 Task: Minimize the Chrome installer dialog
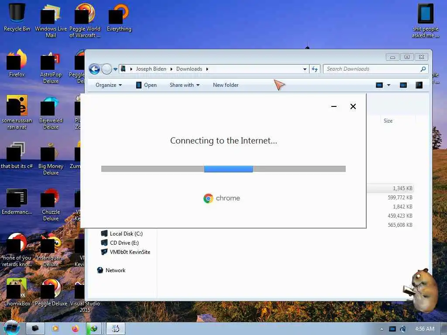point(334,106)
